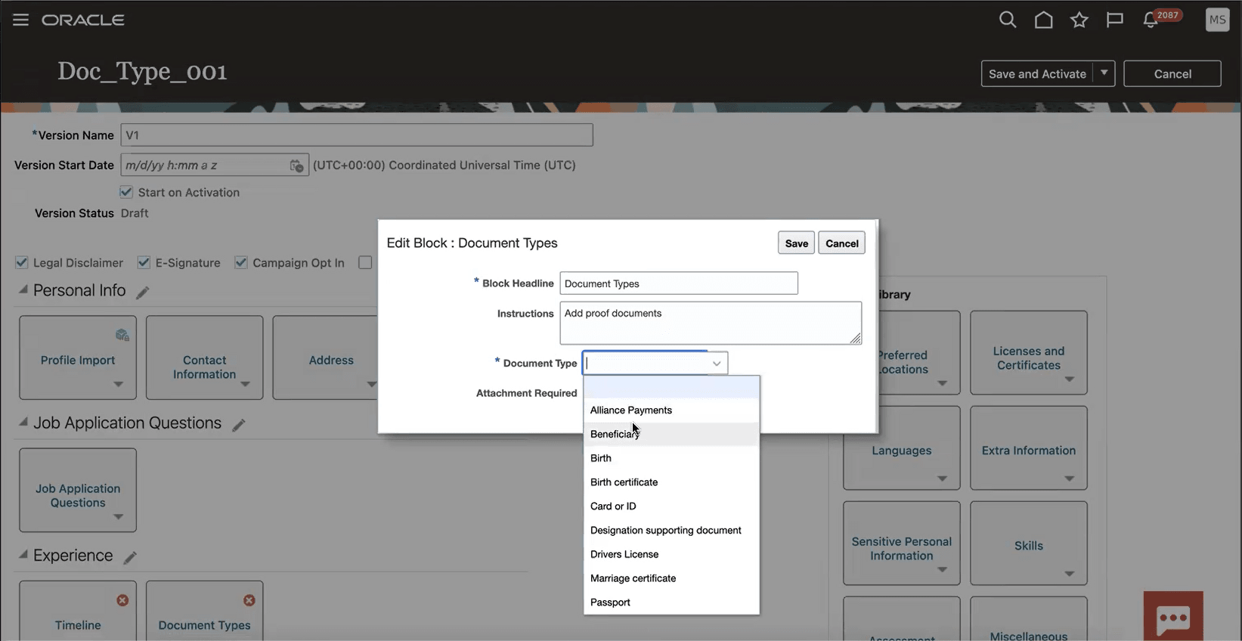The image size is (1242, 641).
Task: Open the Watchlist flag icon
Action: pyautogui.click(x=1114, y=20)
